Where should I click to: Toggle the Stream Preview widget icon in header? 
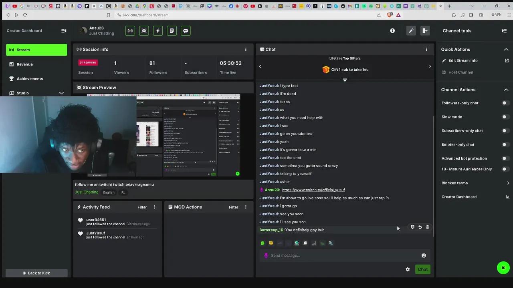click(144, 31)
